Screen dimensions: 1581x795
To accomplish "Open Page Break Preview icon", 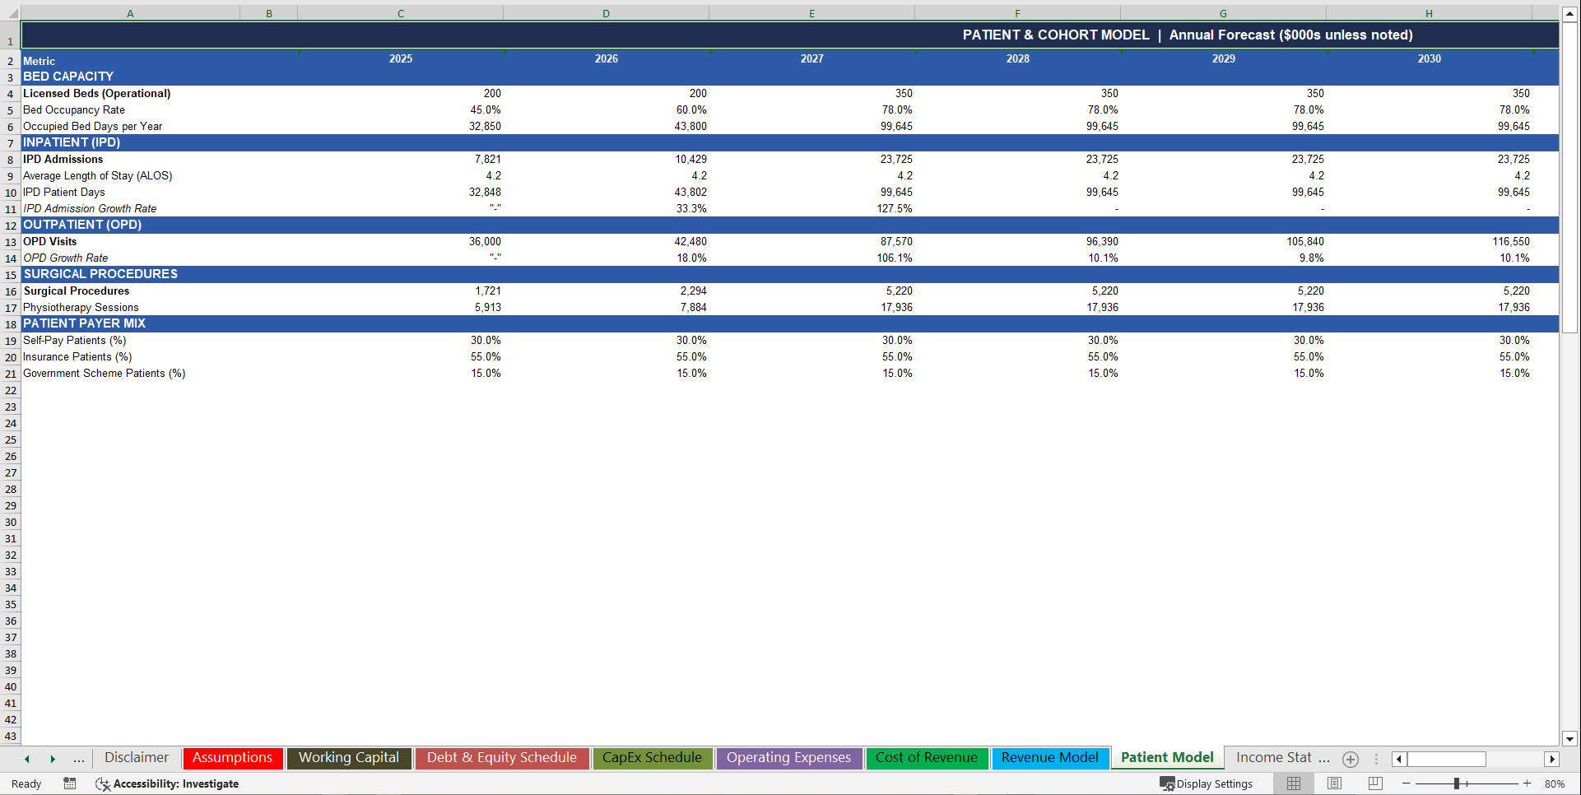I will pos(1375,783).
